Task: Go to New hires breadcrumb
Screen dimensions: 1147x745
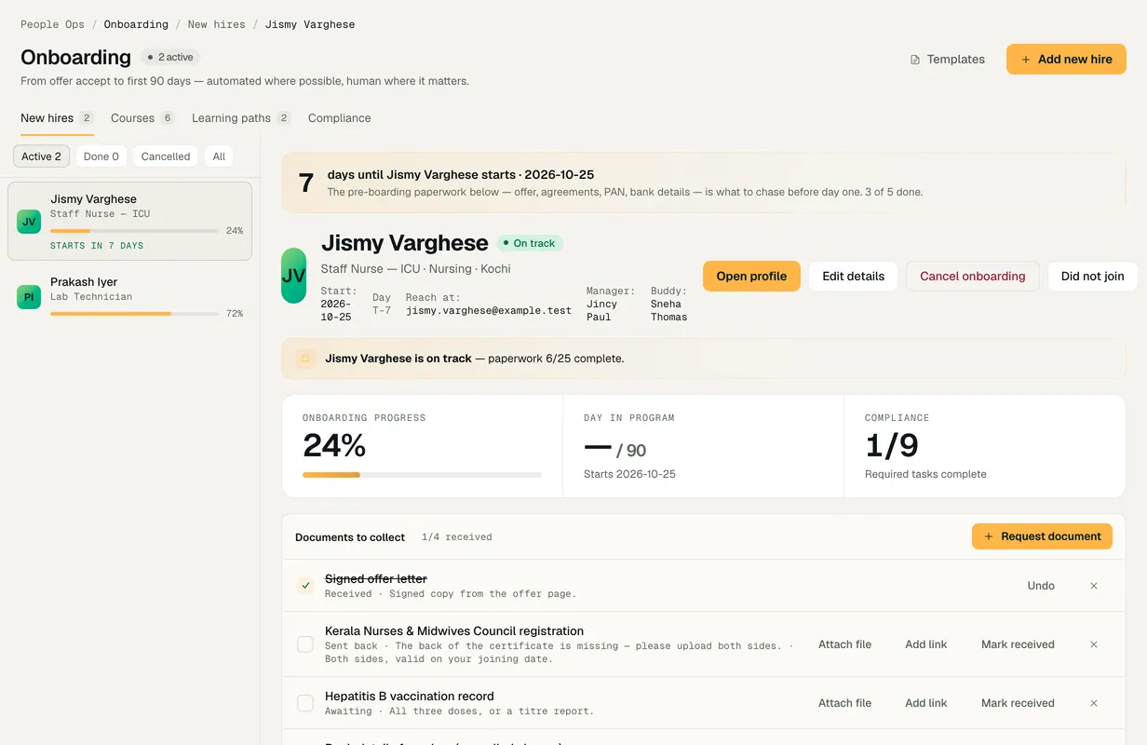Action: click(x=217, y=24)
